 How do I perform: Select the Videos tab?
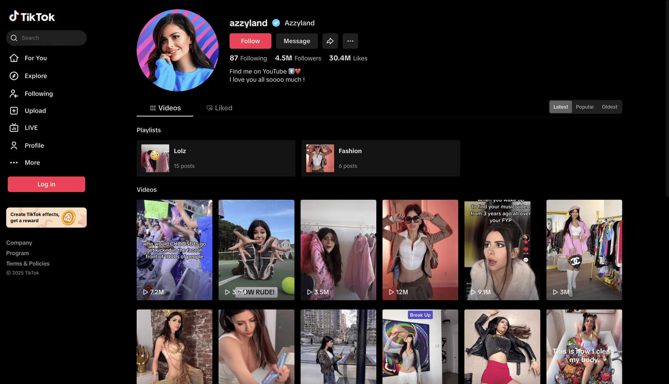click(x=165, y=108)
